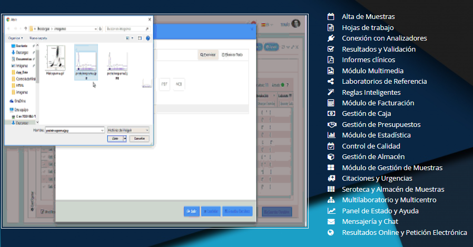Select the HTML folder in the sidebar
This screenshot has width=473, height=247.
18,85
